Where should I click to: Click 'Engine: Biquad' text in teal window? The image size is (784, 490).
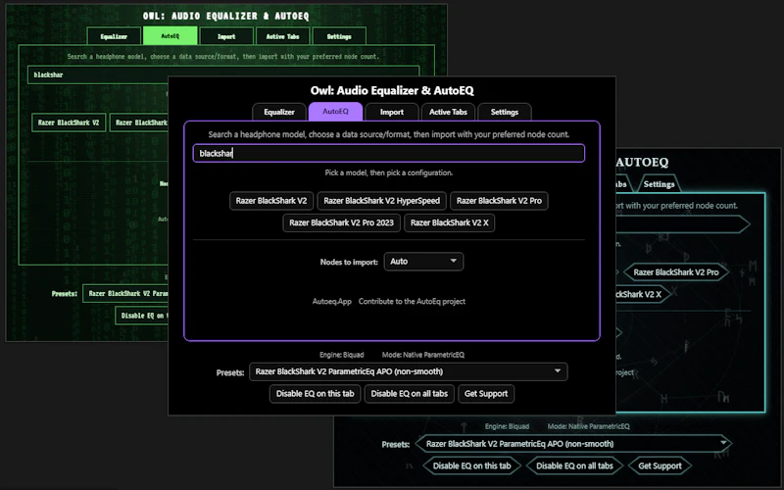click(x=507, y=426)
